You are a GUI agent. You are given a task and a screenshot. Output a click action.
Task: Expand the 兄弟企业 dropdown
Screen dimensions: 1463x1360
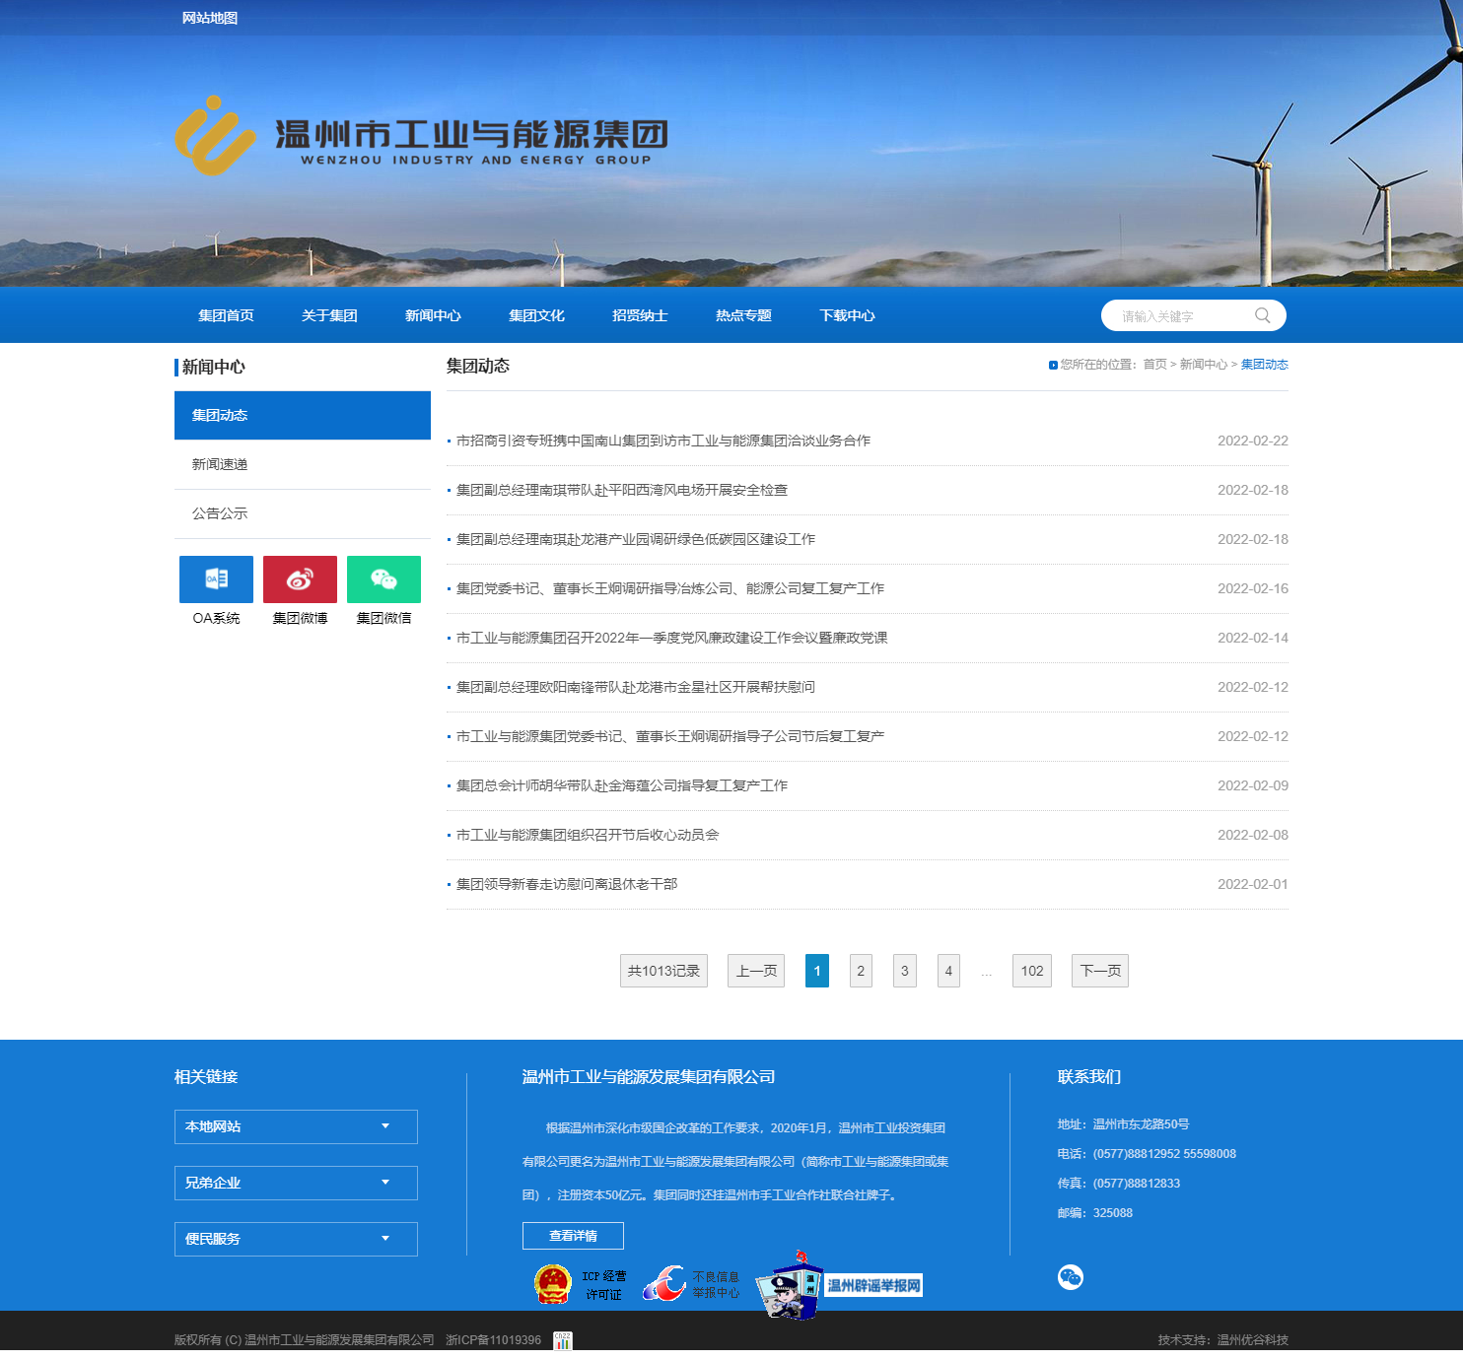point(296,1183)
